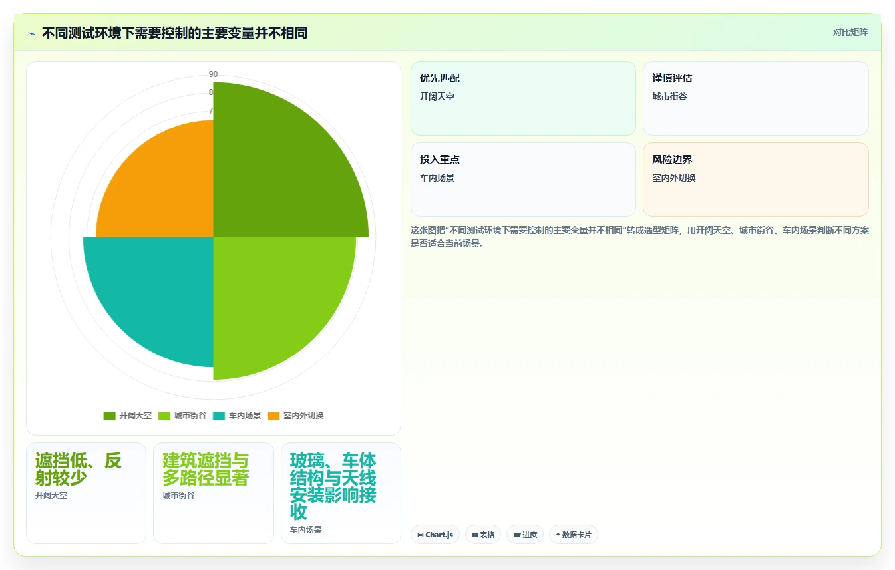Screen dimensions: 895x570
Task: Click 车内场景 text in 投入重点 card
Action: [x=437, y=178]
